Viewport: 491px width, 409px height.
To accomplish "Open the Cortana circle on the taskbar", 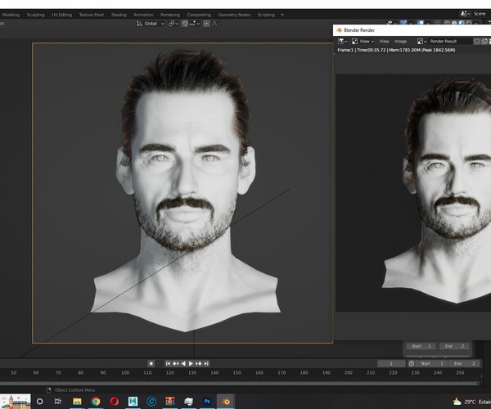I will 40,401.
